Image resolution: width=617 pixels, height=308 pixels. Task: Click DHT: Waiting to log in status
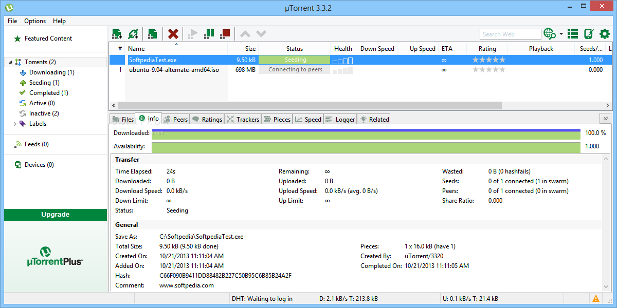pyautogui.click(x=262, y=298)
